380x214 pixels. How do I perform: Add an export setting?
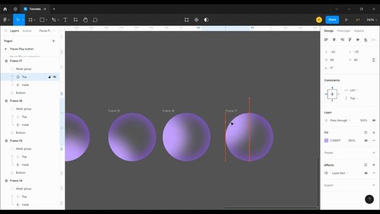click(x=373, y=185)
